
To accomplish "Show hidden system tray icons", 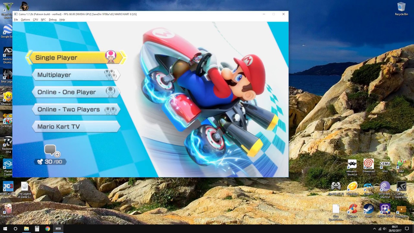I will coord(375,228).
